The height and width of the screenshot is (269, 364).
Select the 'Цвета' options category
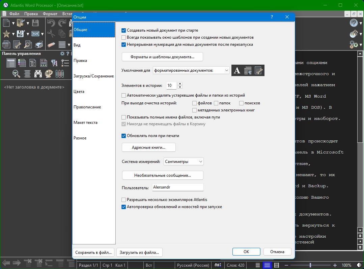click(79, 92)
